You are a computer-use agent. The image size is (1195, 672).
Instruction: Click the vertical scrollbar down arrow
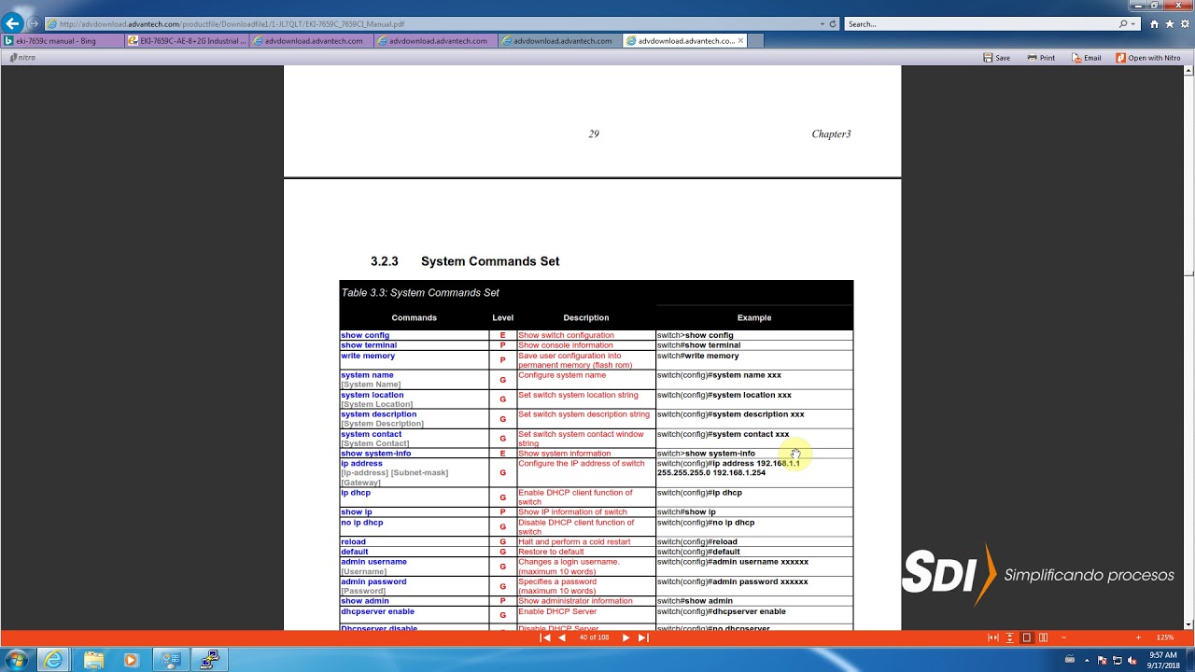(x=1188, y=624)
